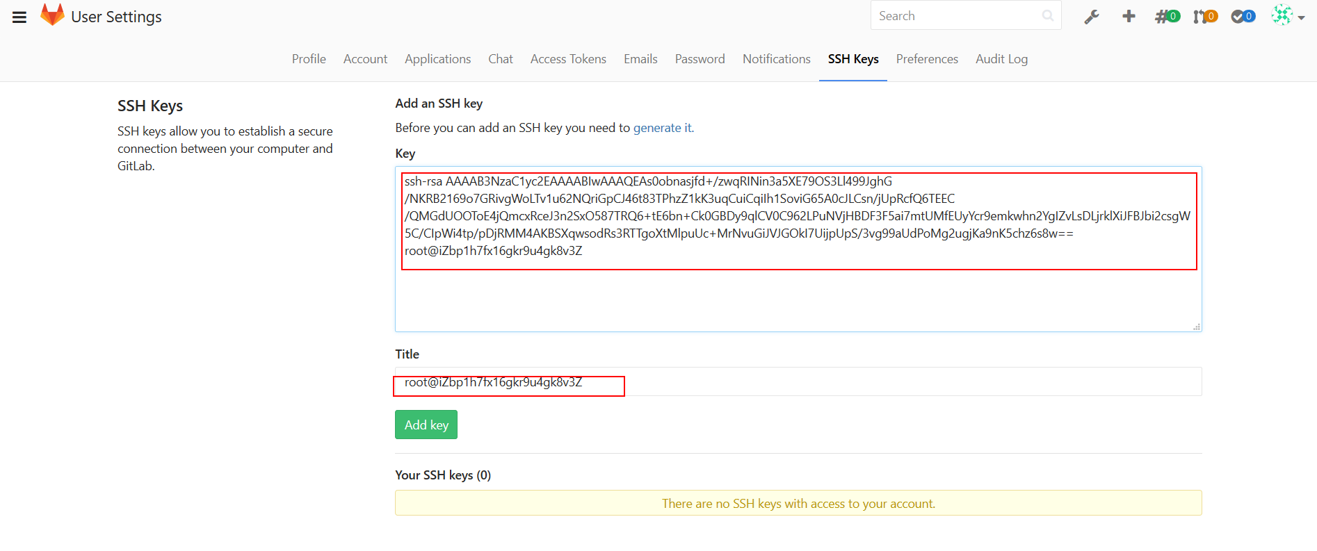Open the admin area wrench icon

[x=1092, y=17]
